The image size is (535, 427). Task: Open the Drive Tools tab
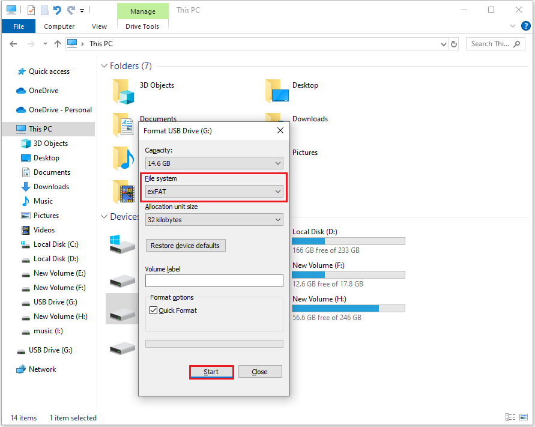142,26
